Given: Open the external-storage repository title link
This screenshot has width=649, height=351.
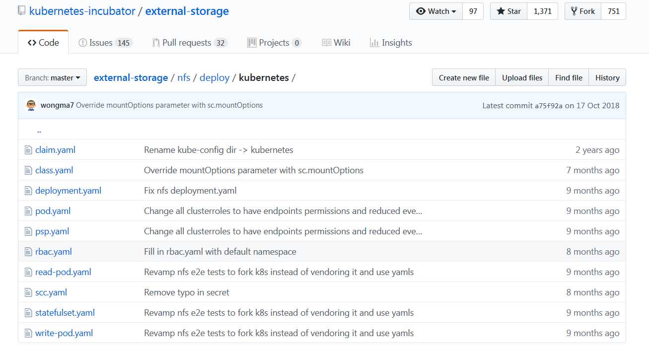Looking at the screenshot, I should pos(187,11).
